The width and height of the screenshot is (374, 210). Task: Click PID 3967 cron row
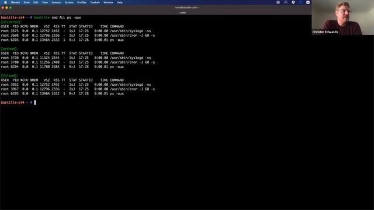coord(78,89)
